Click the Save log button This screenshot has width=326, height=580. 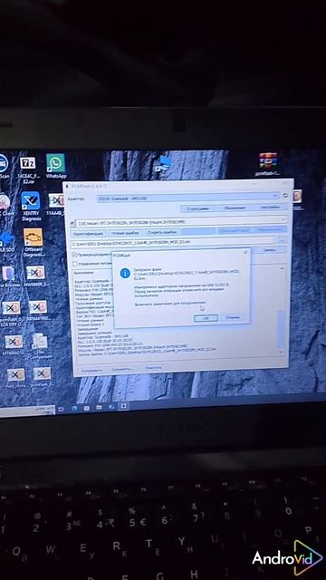click(x=120, y=369)
